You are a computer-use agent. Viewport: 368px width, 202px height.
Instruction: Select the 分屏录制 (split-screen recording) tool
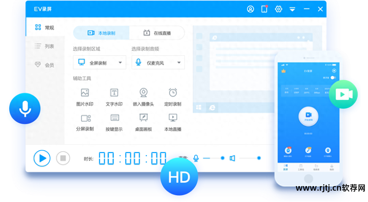pyautogui.click(x=85, y=121)
